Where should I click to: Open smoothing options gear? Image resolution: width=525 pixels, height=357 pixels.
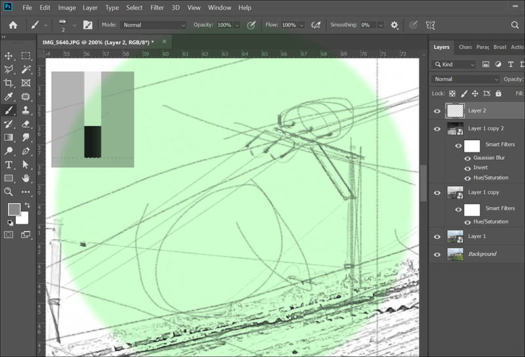[x=394, y=25]
